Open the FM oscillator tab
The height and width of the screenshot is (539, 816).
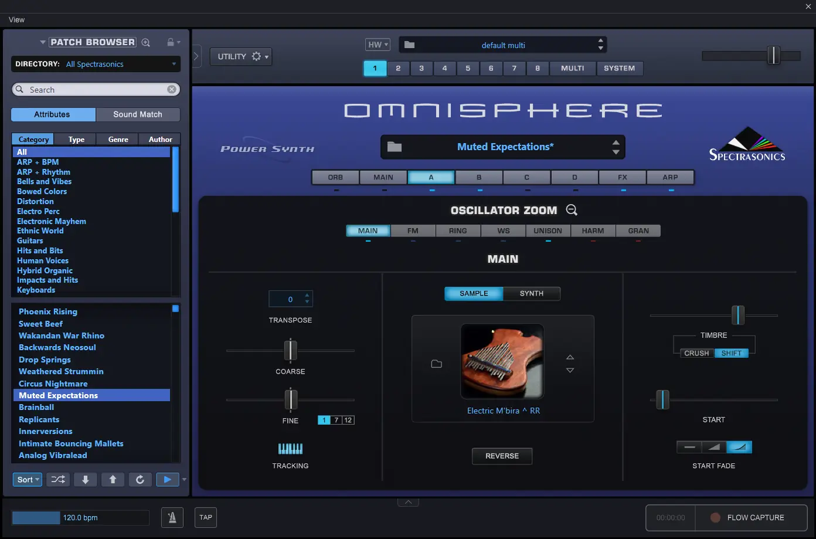(413, 230)
